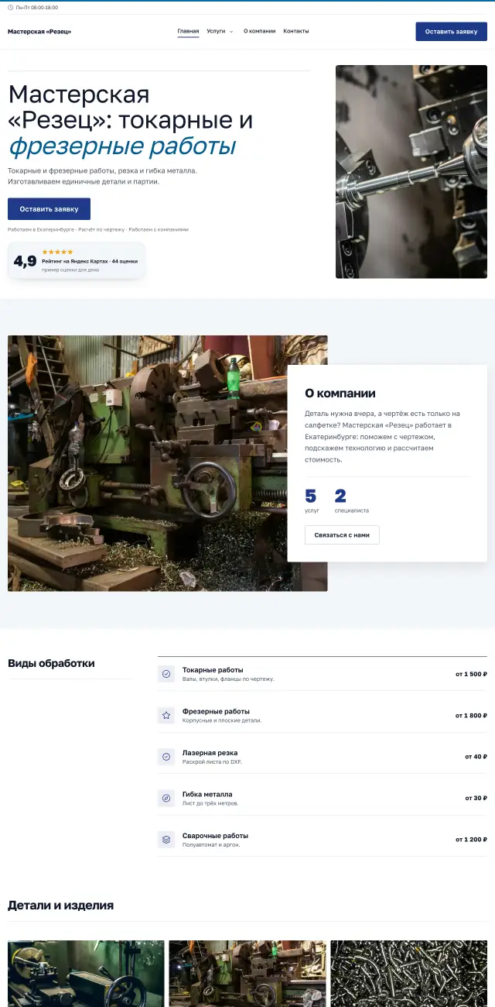
Task: Click the layers icon for Сварочные работы
Action: (x=166, y=840)
